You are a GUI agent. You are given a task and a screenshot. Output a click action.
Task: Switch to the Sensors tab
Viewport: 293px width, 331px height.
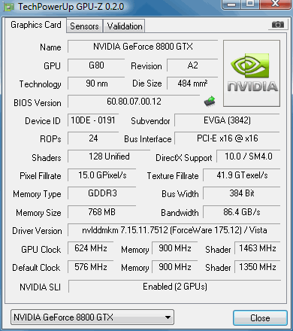click(x=84, y=26)
